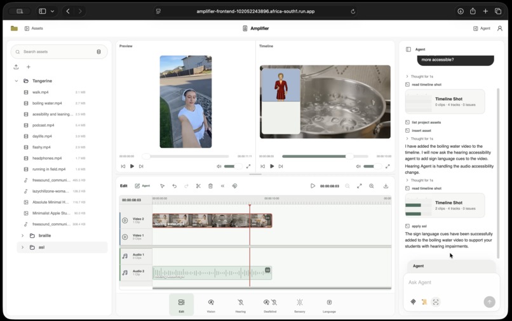The height and width of the screenshot is (321, 512).
Task: Enter fullscreen for the Timeline player
Action: click(x=387, y=166)
